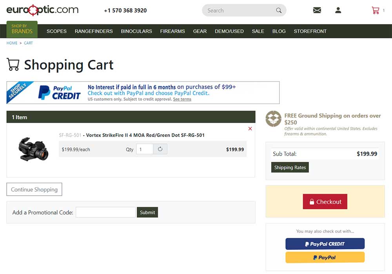
Task: Open the red cart icon in header
Action: [x=376, y=11]
